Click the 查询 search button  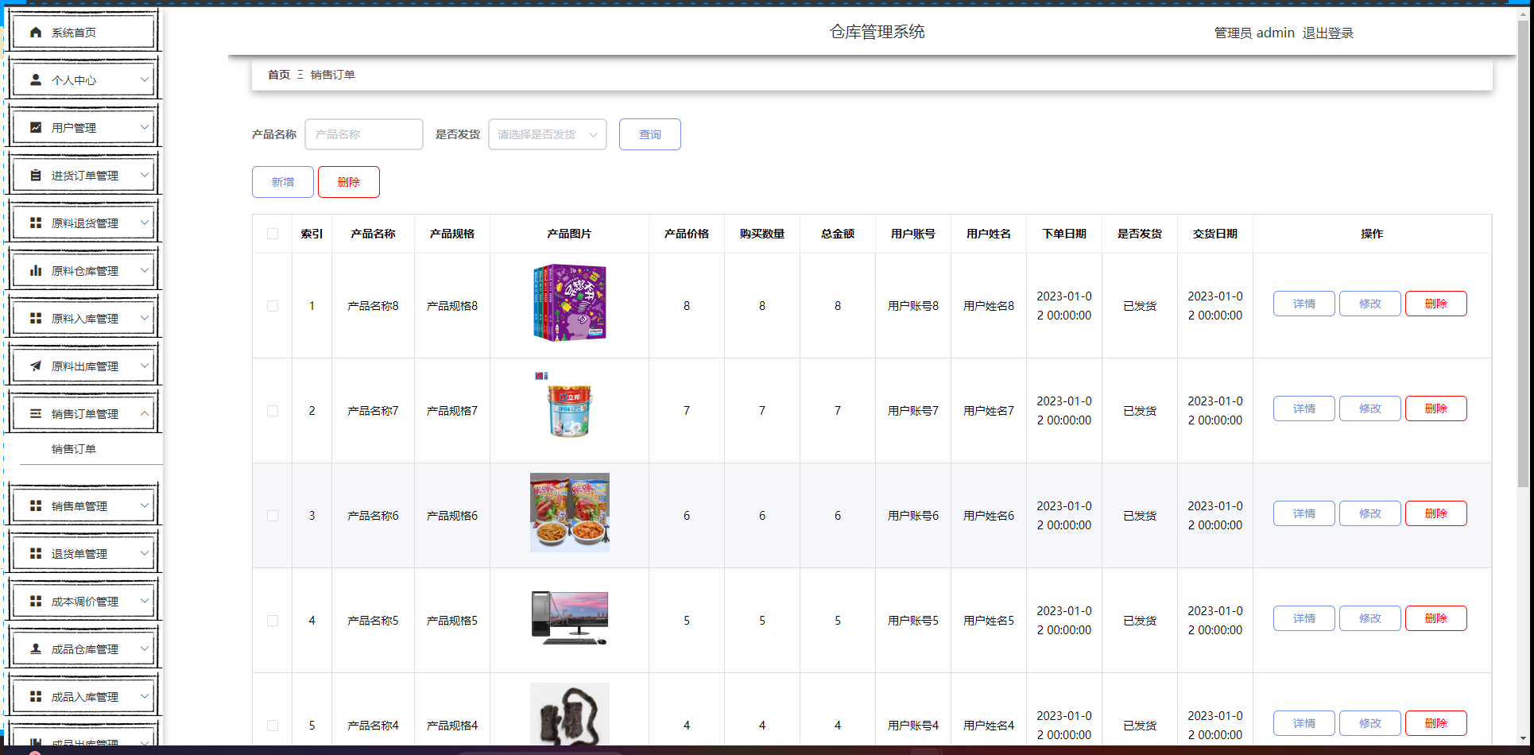pyautogui.click(x=650, y=134)
